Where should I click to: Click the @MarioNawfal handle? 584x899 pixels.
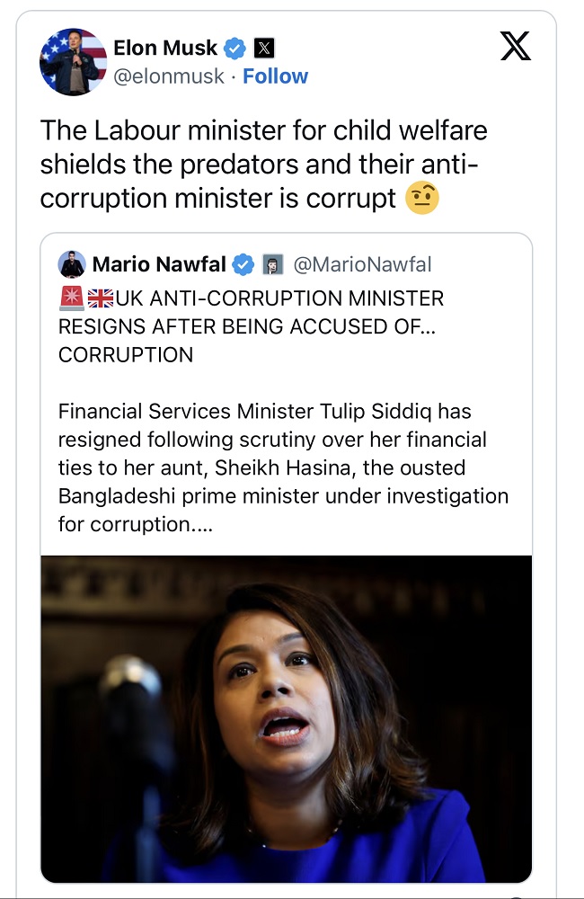(363, 264)
